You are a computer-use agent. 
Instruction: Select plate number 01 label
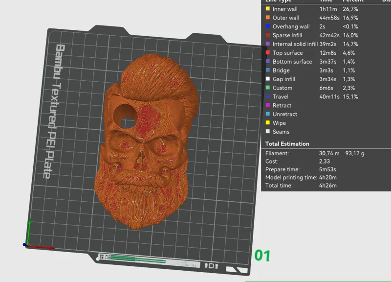[x=262, y=256]
